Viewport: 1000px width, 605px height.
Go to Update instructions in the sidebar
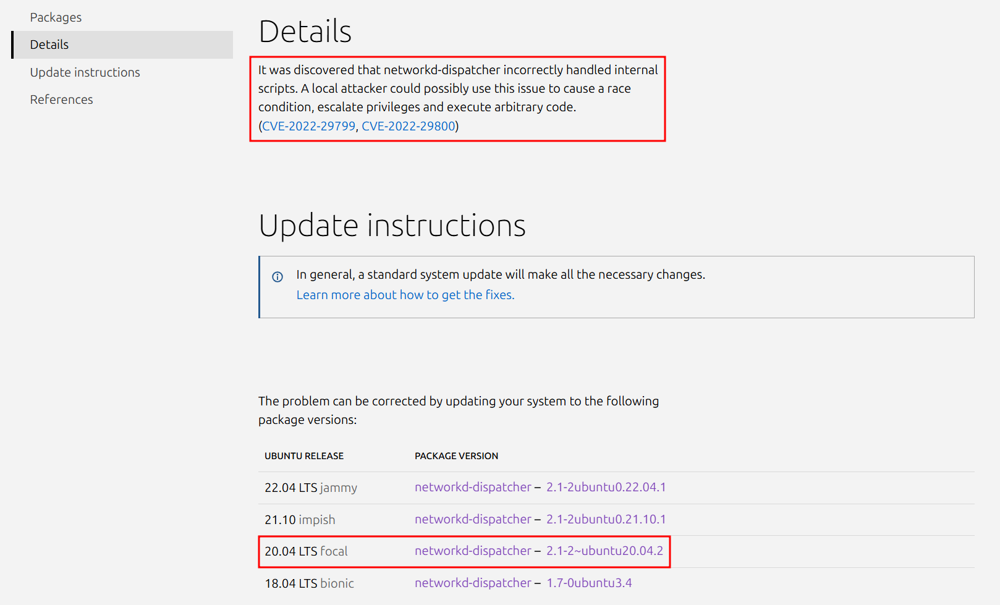pos(85,72)
